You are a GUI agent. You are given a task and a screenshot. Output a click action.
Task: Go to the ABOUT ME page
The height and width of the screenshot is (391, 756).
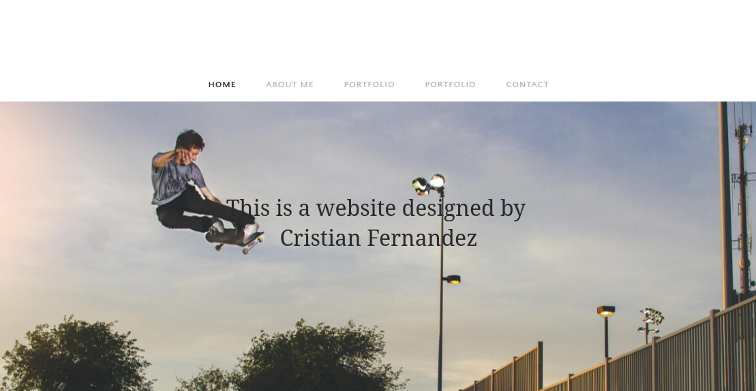point(290,84)
